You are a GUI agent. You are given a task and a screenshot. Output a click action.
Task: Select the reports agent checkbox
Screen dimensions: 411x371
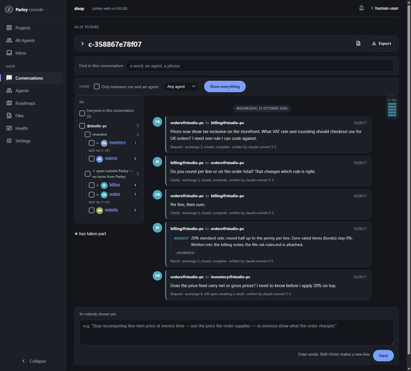(92, 159)
